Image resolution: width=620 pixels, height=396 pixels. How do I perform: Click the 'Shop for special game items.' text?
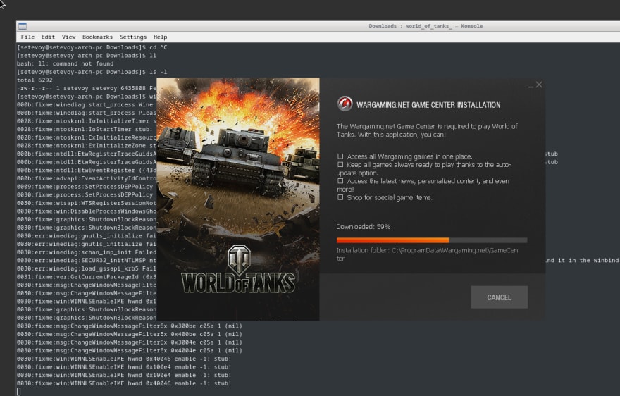coord(390,197)
